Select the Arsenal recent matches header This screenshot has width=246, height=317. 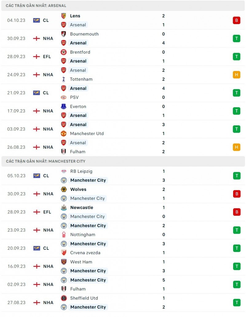(x=36, y=6)
